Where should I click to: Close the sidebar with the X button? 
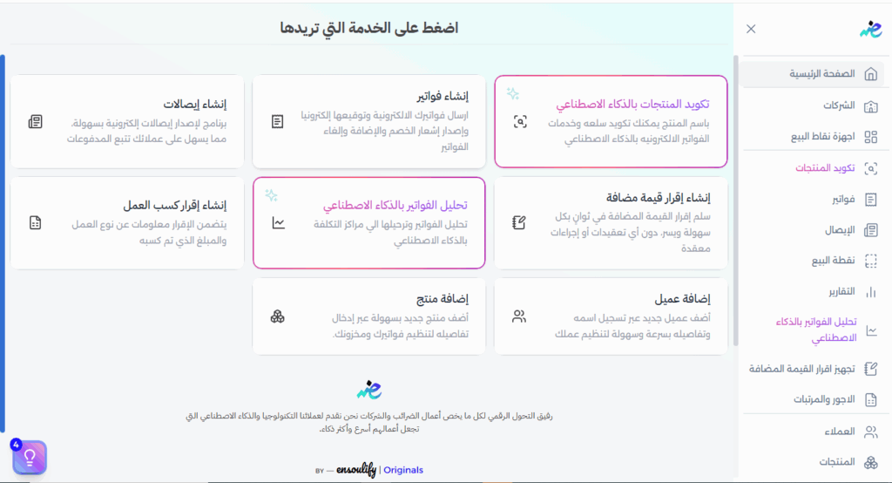click(751, 29)
